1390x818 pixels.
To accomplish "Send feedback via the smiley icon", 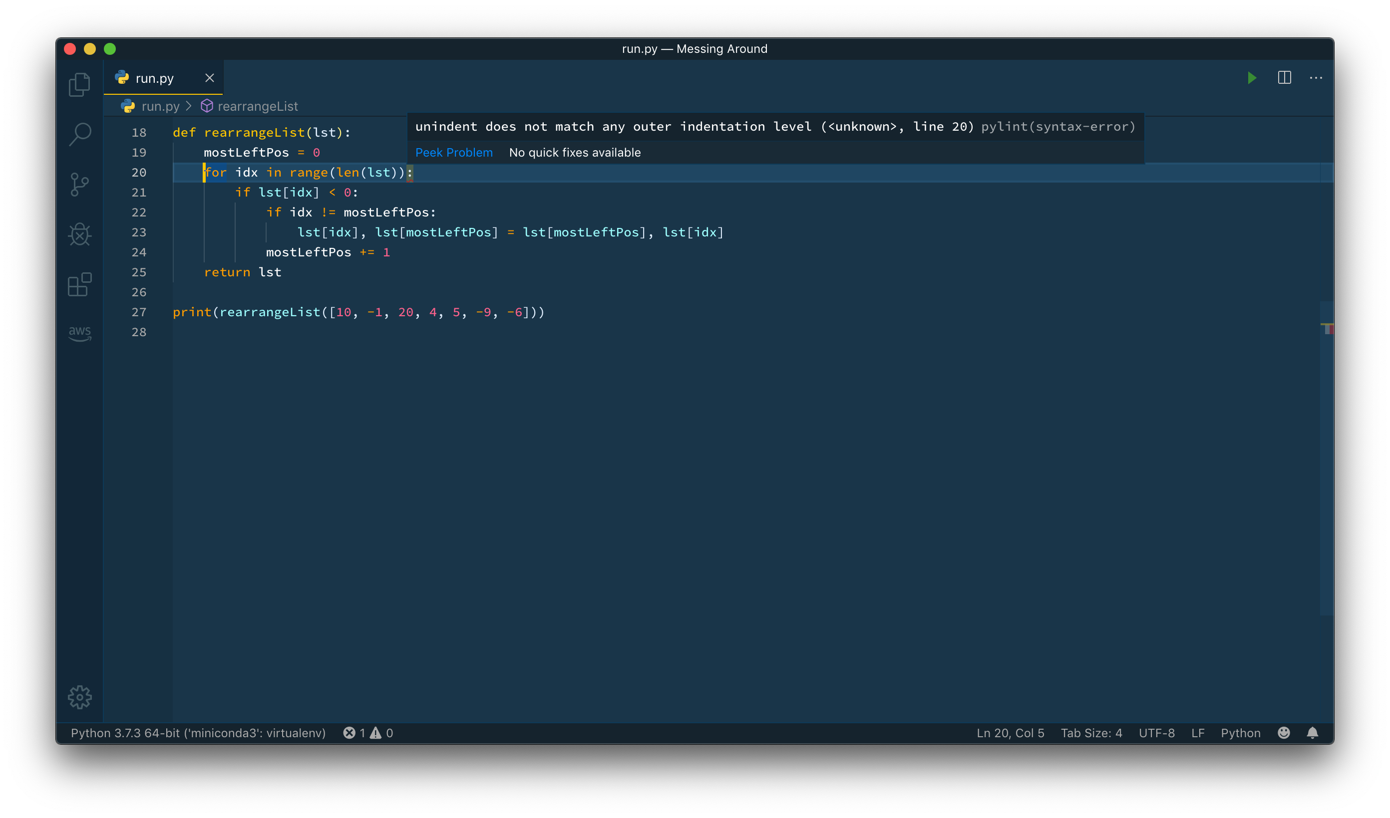I will tap(1284, 733).
